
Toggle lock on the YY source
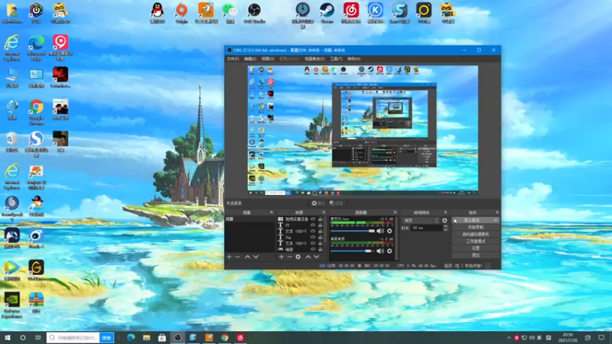tap(321, 225)
